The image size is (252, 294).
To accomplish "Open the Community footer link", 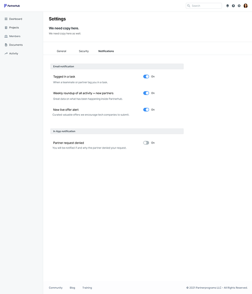I will (x=55, y=288).
